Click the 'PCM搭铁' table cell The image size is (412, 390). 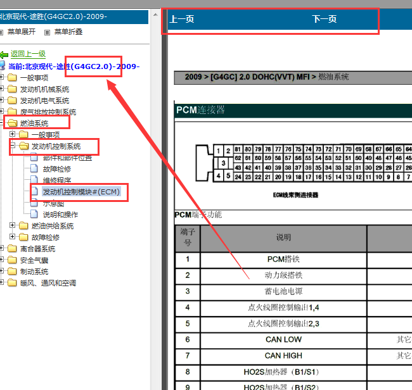pos(283,260)
